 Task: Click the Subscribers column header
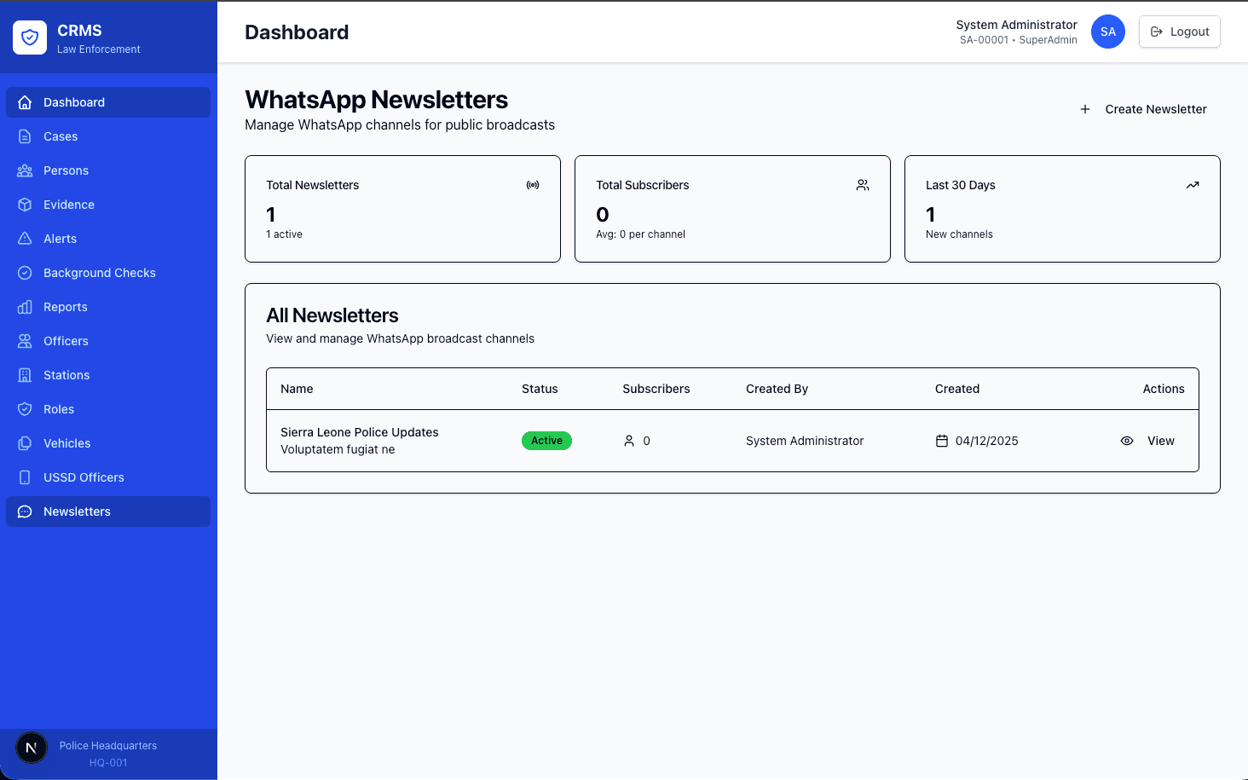pos(656,389)
